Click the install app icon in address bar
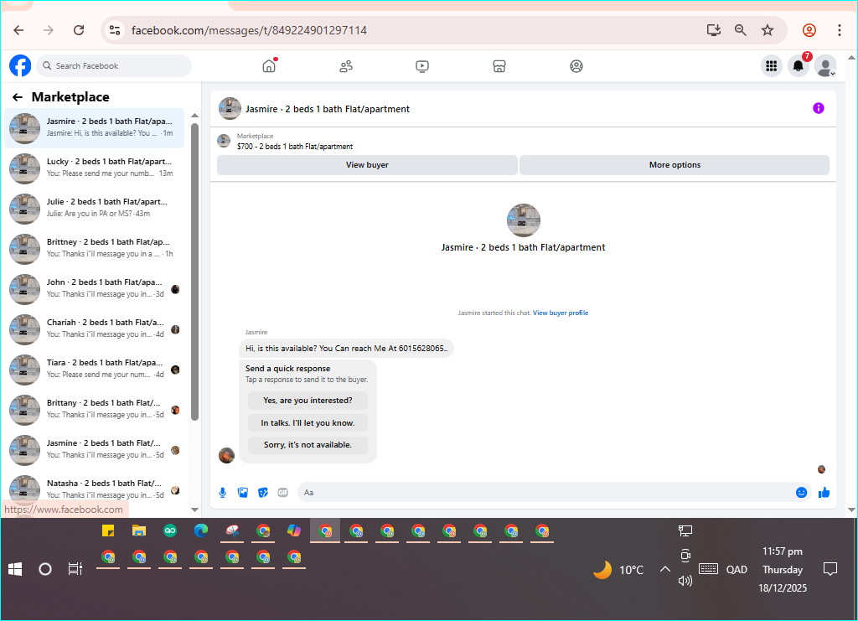This screenshot has width=858, height=621. (713, 30)
